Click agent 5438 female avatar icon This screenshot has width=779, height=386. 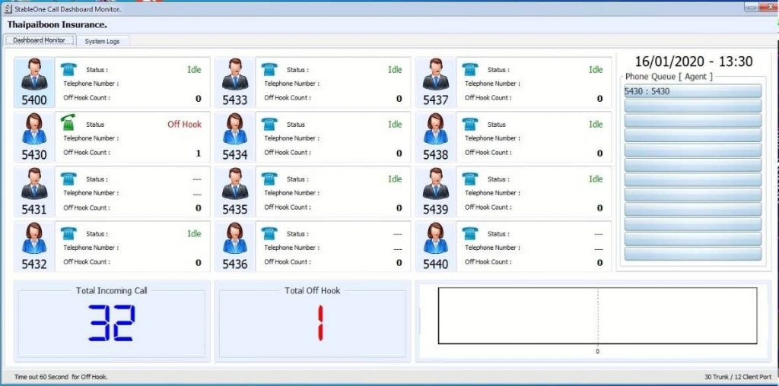(x=436, y=130)
